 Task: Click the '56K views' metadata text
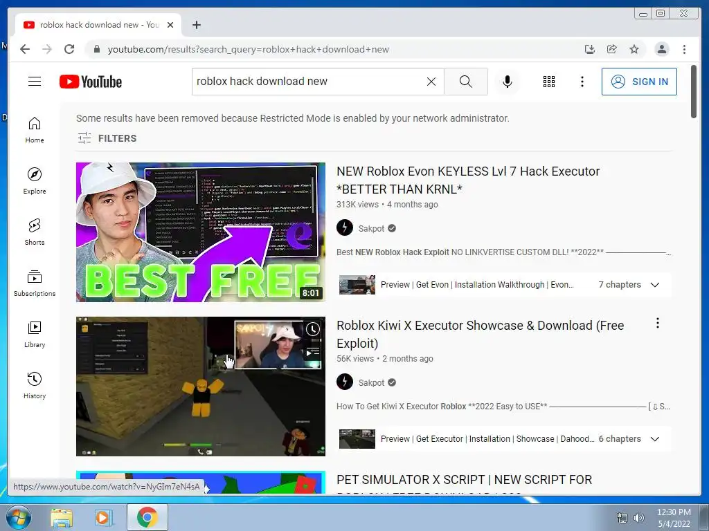[355, 359]
